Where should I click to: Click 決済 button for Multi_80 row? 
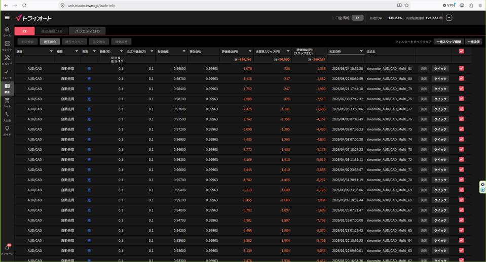tap(423, 79)
